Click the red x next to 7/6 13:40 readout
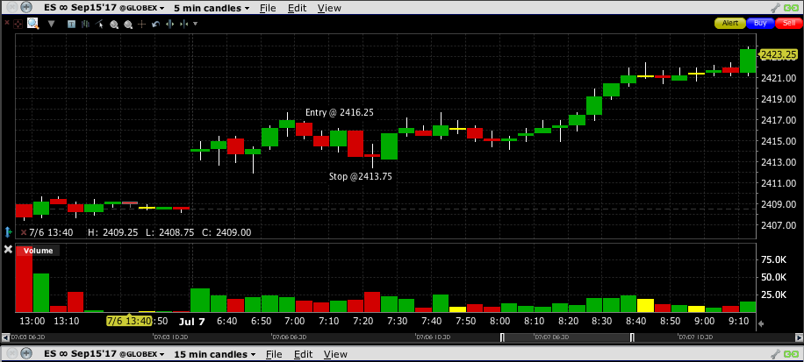Viewport: 804px width, 362px height. click(24, 232)
